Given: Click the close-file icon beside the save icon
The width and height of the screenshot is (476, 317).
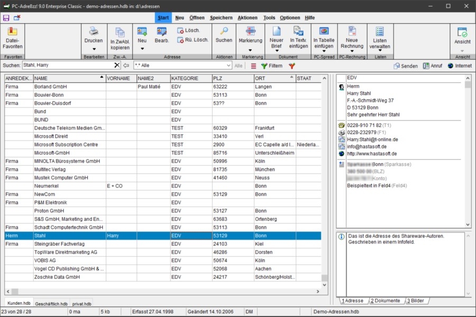Looking at the screenshot, I should tap(17, 17).
